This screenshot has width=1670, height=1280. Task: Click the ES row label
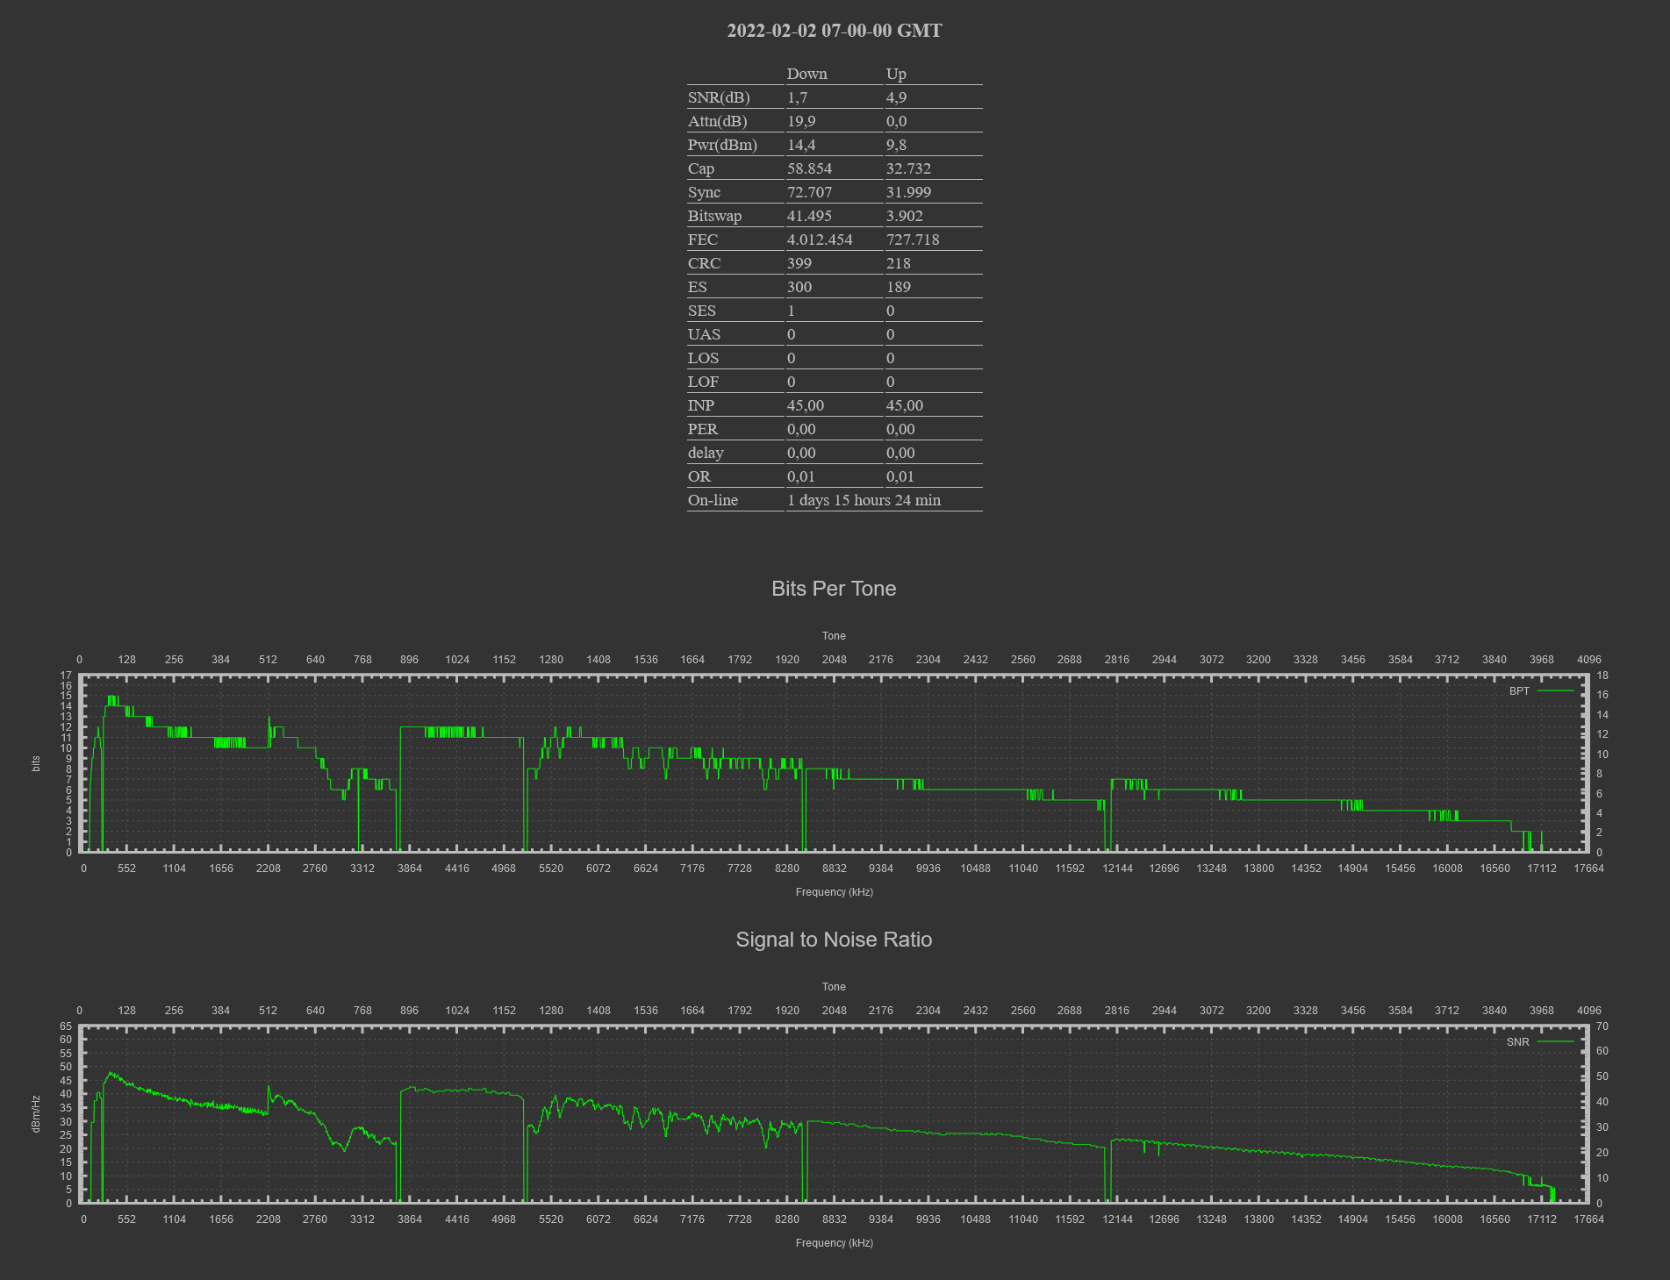pos(697,287)
